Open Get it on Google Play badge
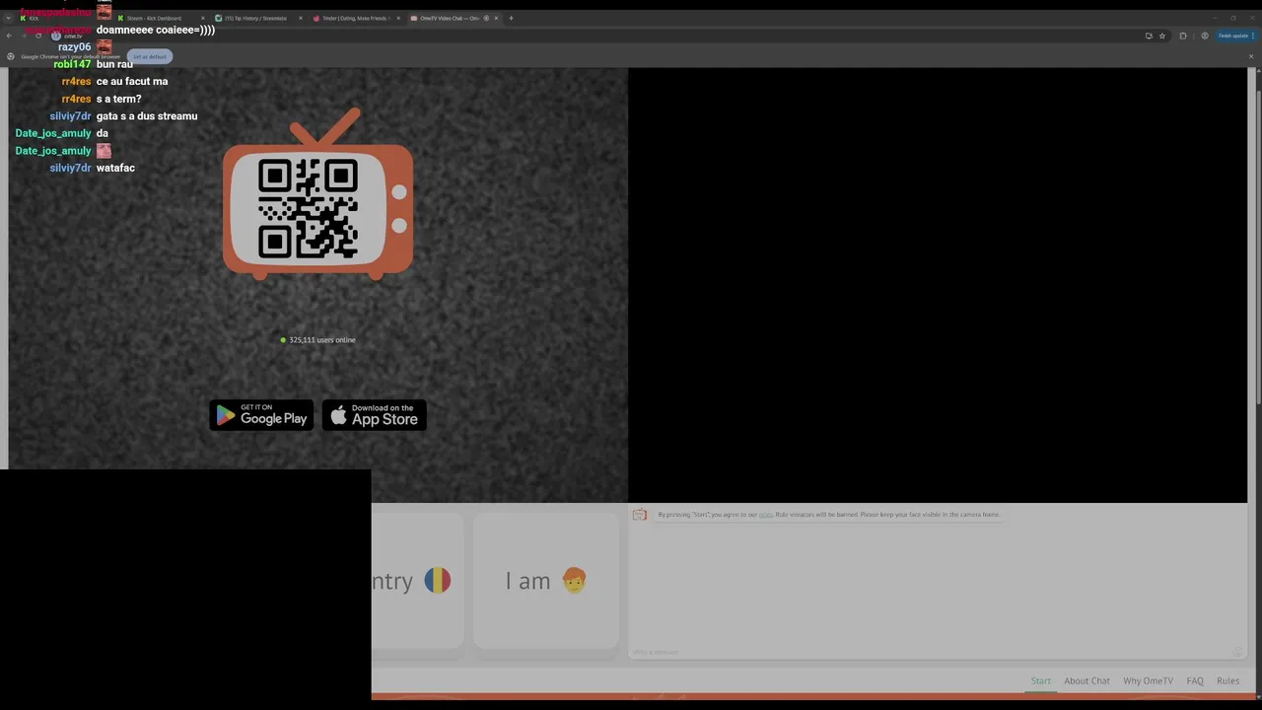Viewport: 1262px width, 710px height. pos(261,415)
